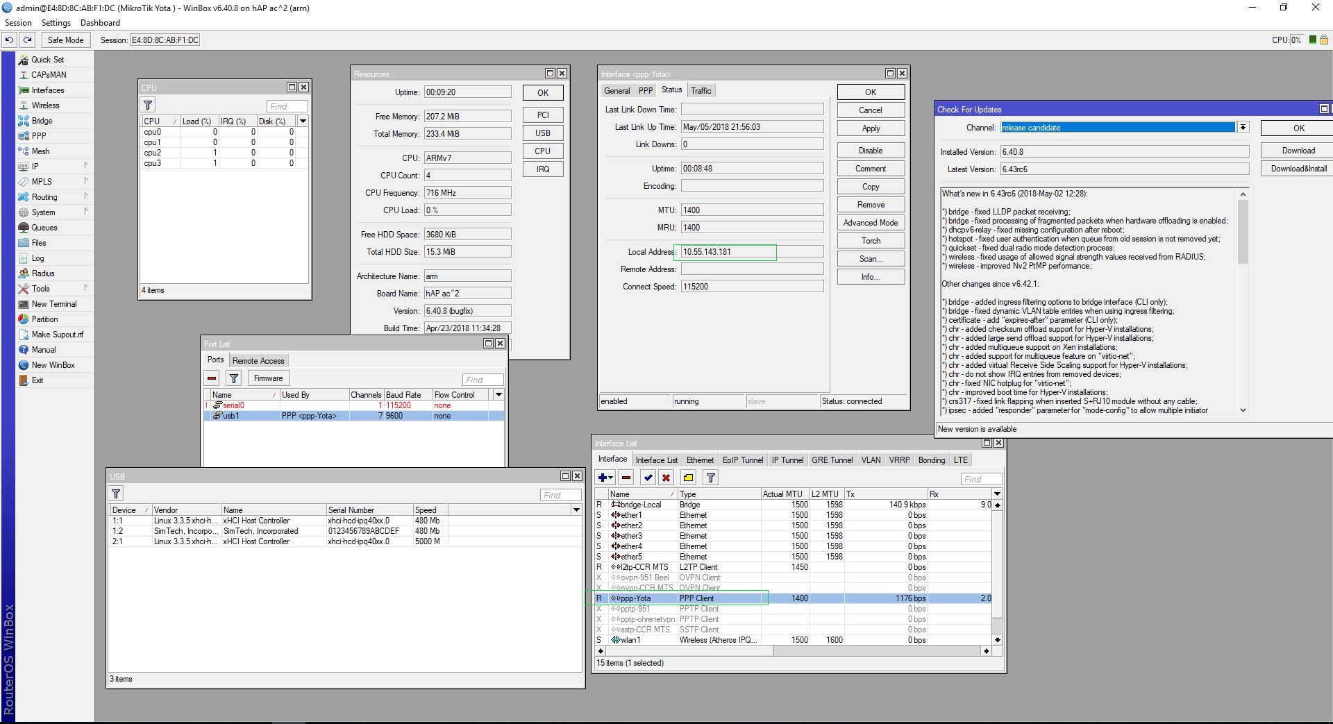Open column dropdown arrow in Port List
The image size is (1333, 724).
498,394
